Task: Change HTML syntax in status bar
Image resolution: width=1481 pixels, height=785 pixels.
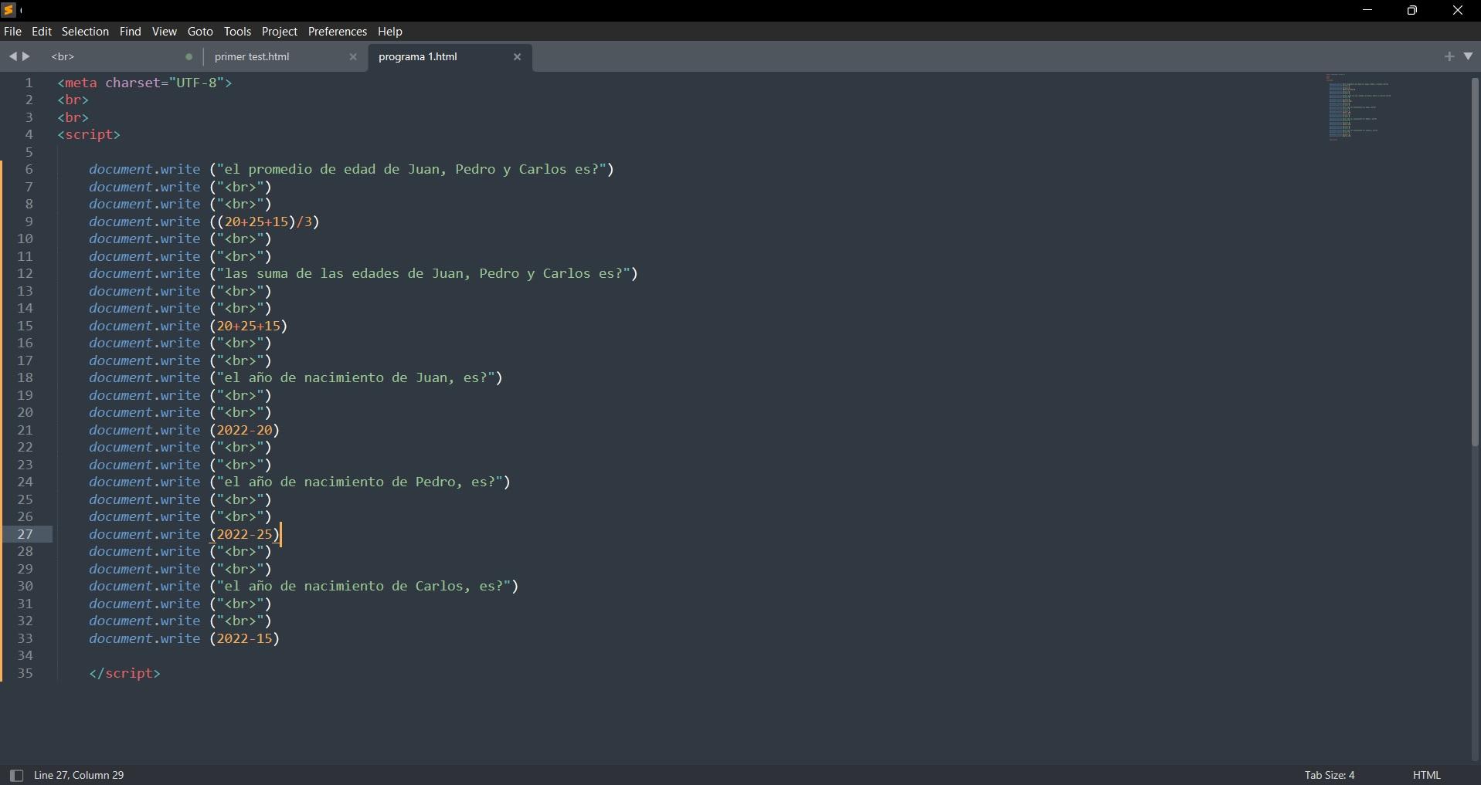Action: coord(1427,775)
